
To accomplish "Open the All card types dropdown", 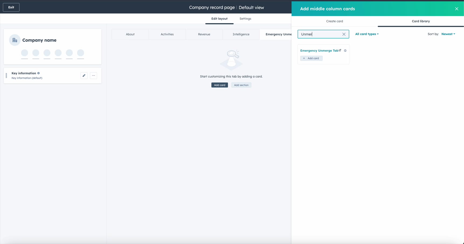I will click(367, 34).
